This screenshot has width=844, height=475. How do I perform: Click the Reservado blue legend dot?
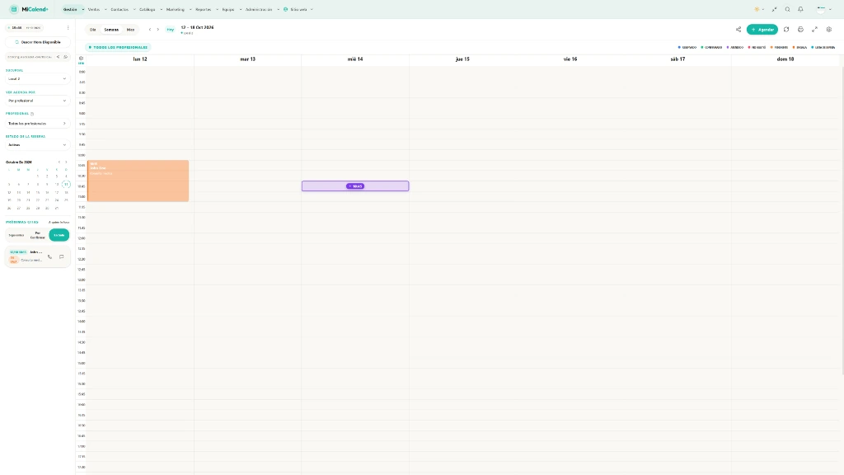point(679,47)
